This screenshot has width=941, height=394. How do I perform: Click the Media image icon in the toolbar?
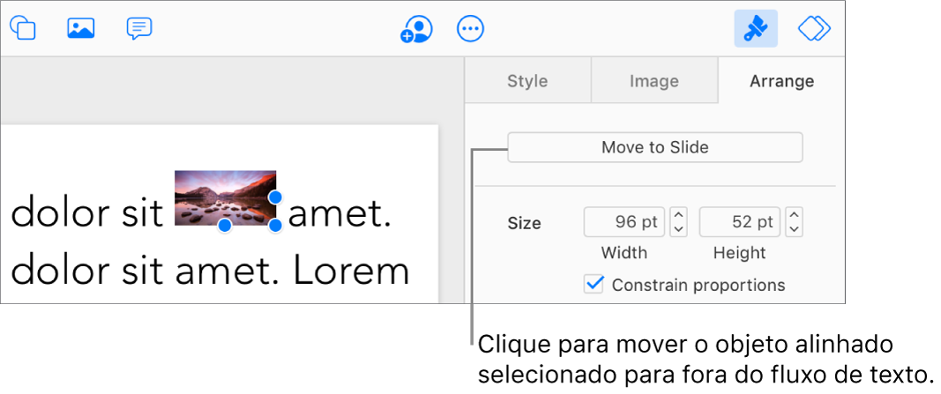coord(81,28)
